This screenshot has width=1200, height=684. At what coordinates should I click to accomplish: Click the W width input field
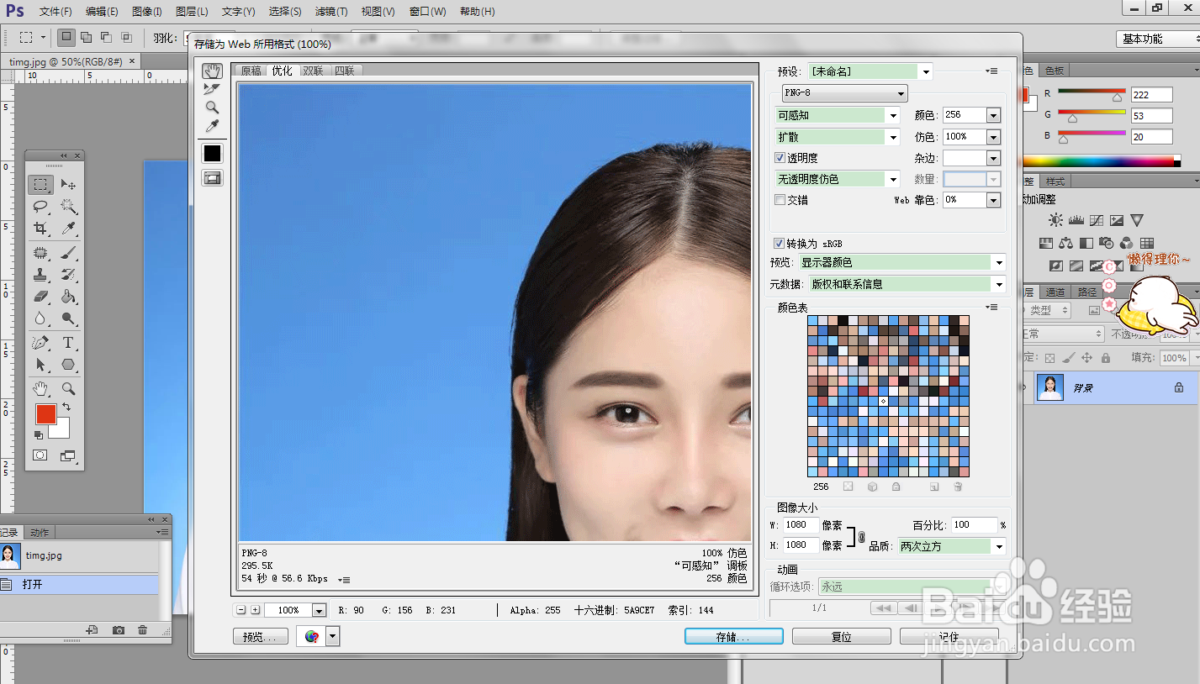801,524
